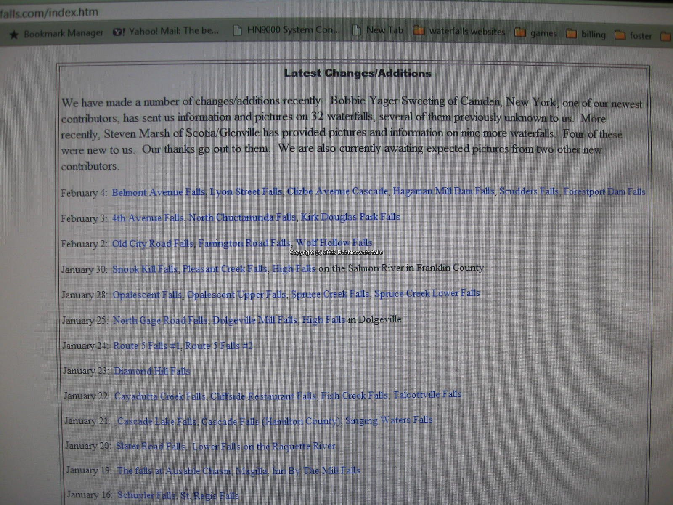Open 4th Avenue Falls link
The width and height of the screenshot is (673, 505).
pyautogui.click(x=148, y=218)
